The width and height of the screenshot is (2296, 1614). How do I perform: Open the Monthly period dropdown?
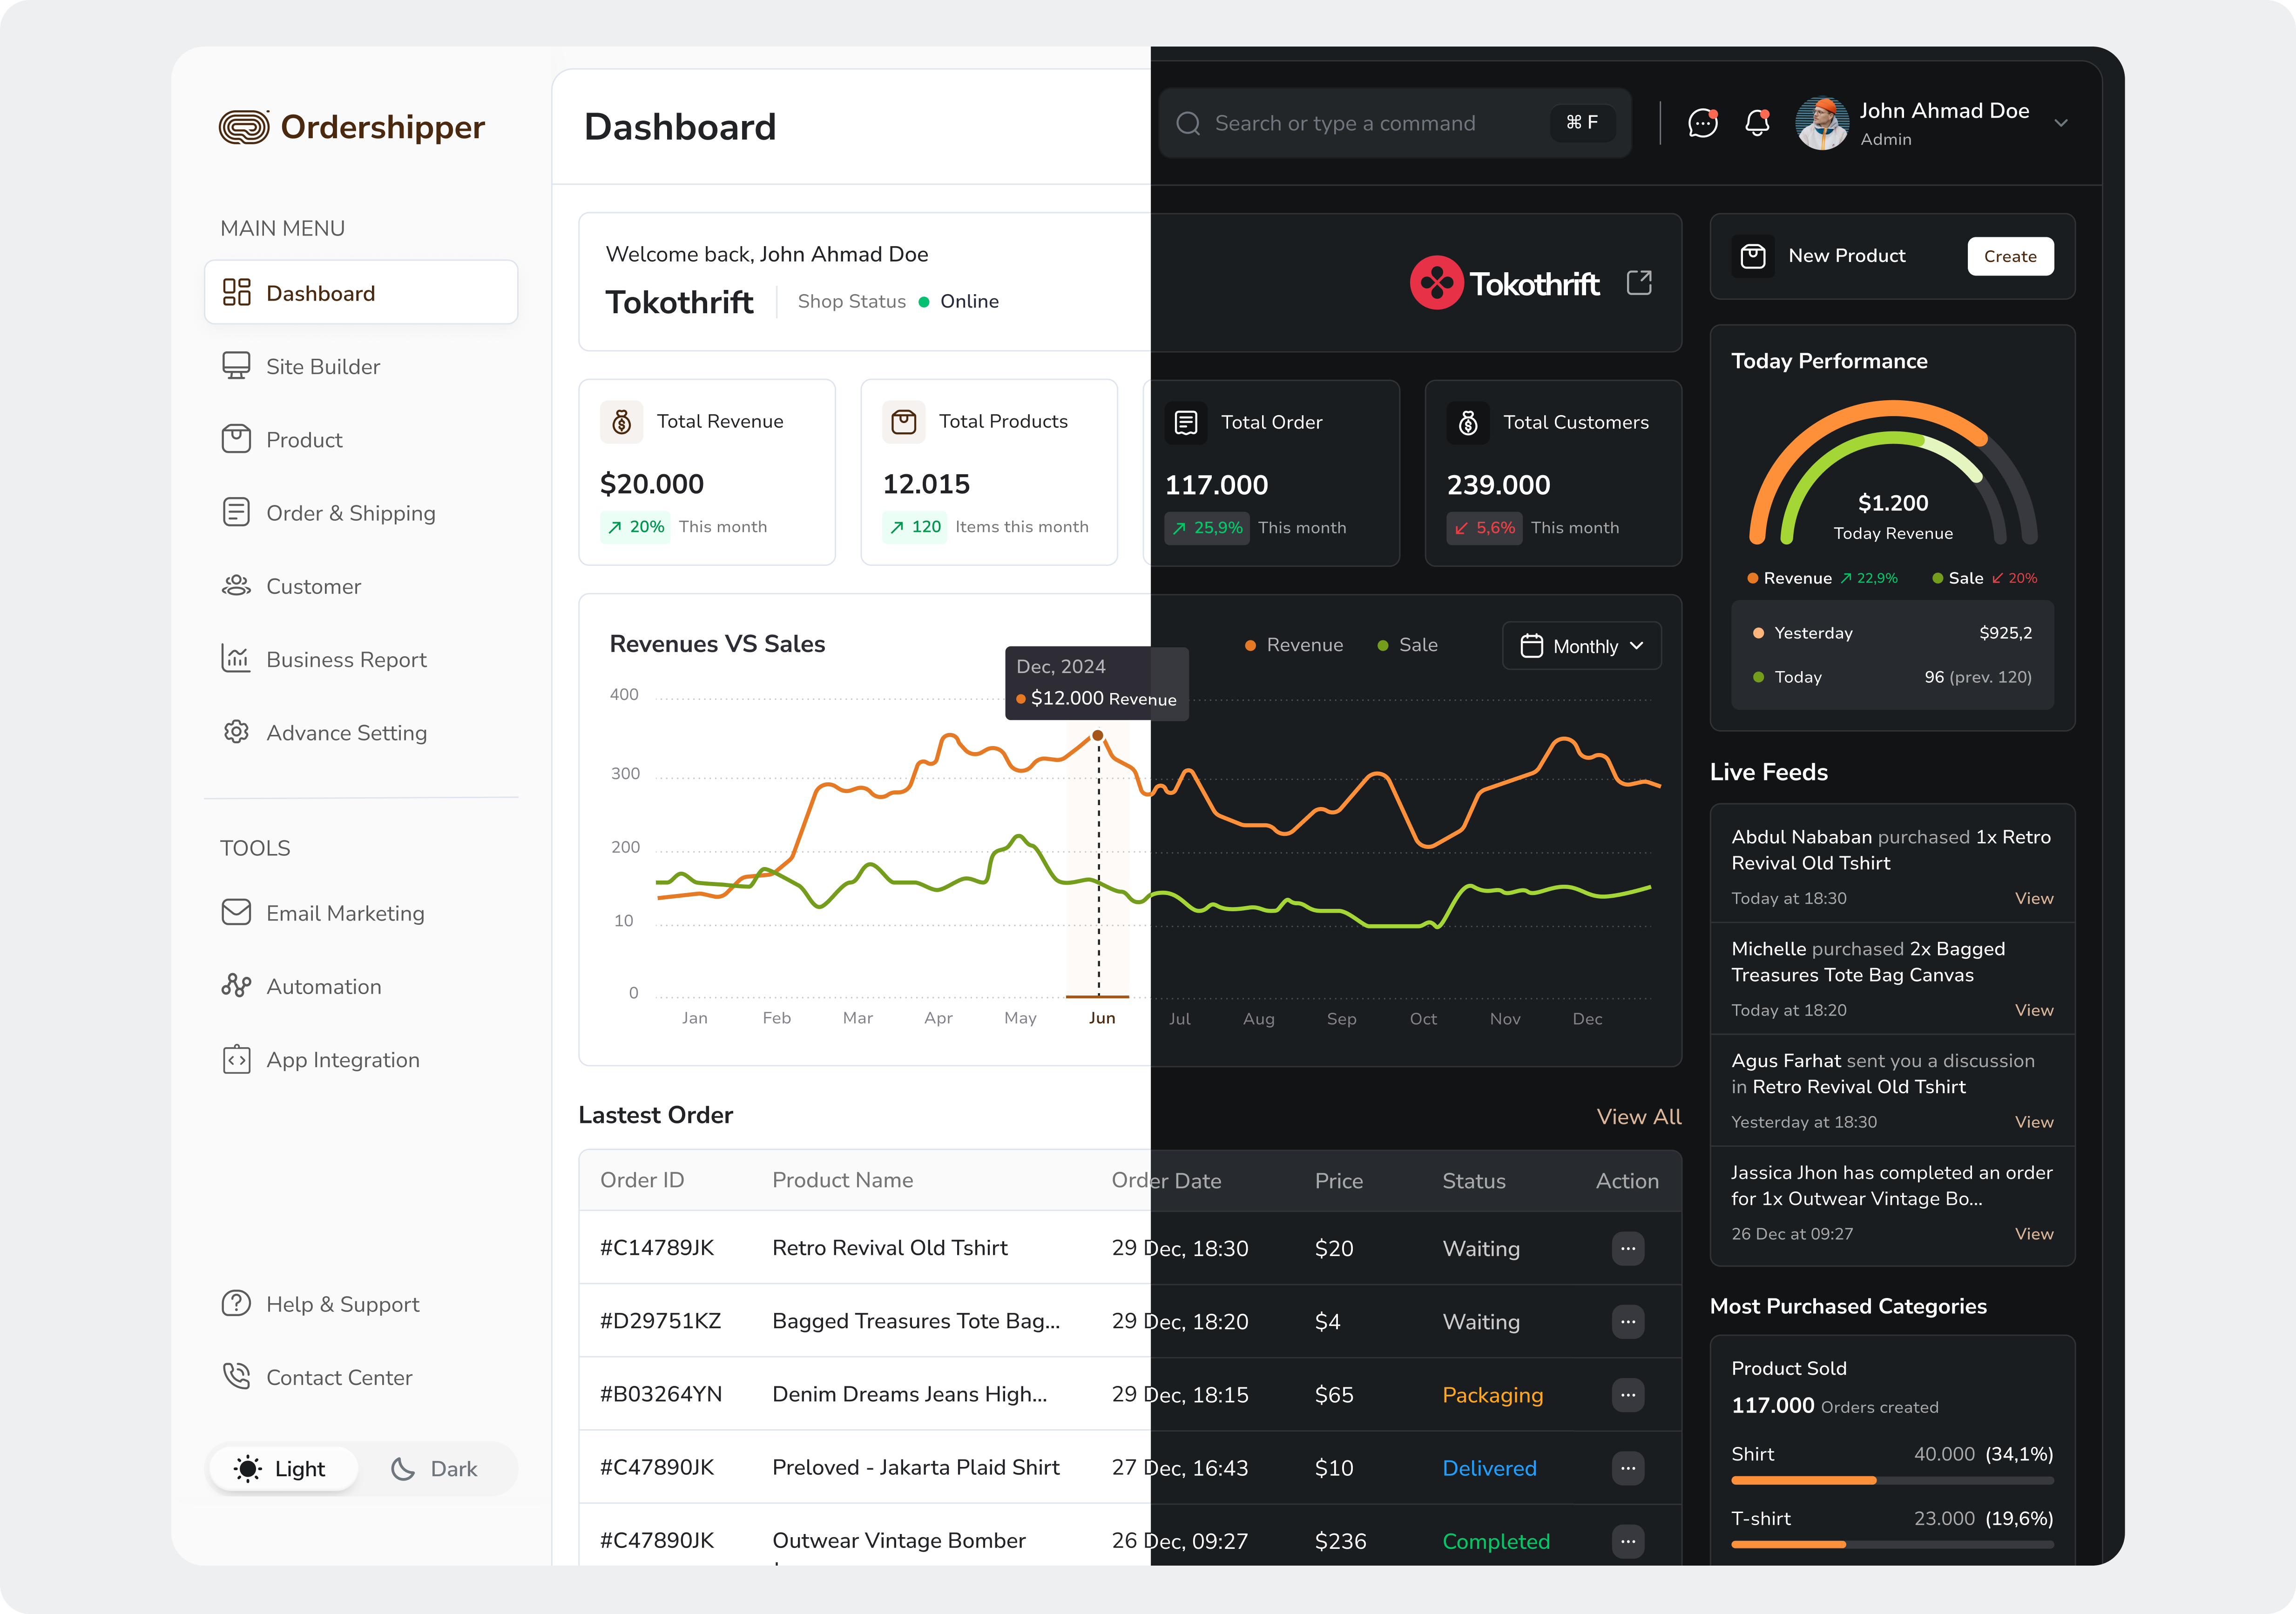[x=1581, y=646]
